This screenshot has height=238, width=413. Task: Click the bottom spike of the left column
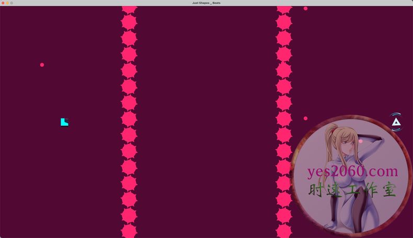(x=129, y=231)
